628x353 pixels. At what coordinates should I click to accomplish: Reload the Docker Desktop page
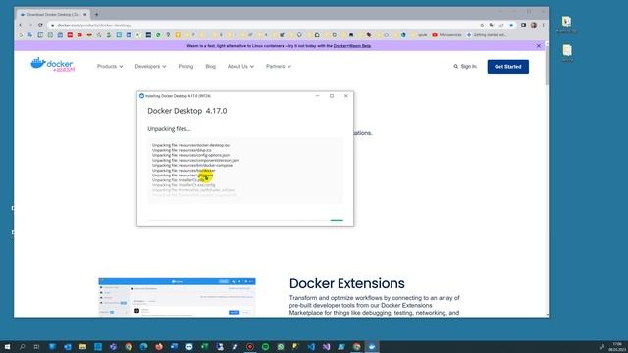[40, 25]
